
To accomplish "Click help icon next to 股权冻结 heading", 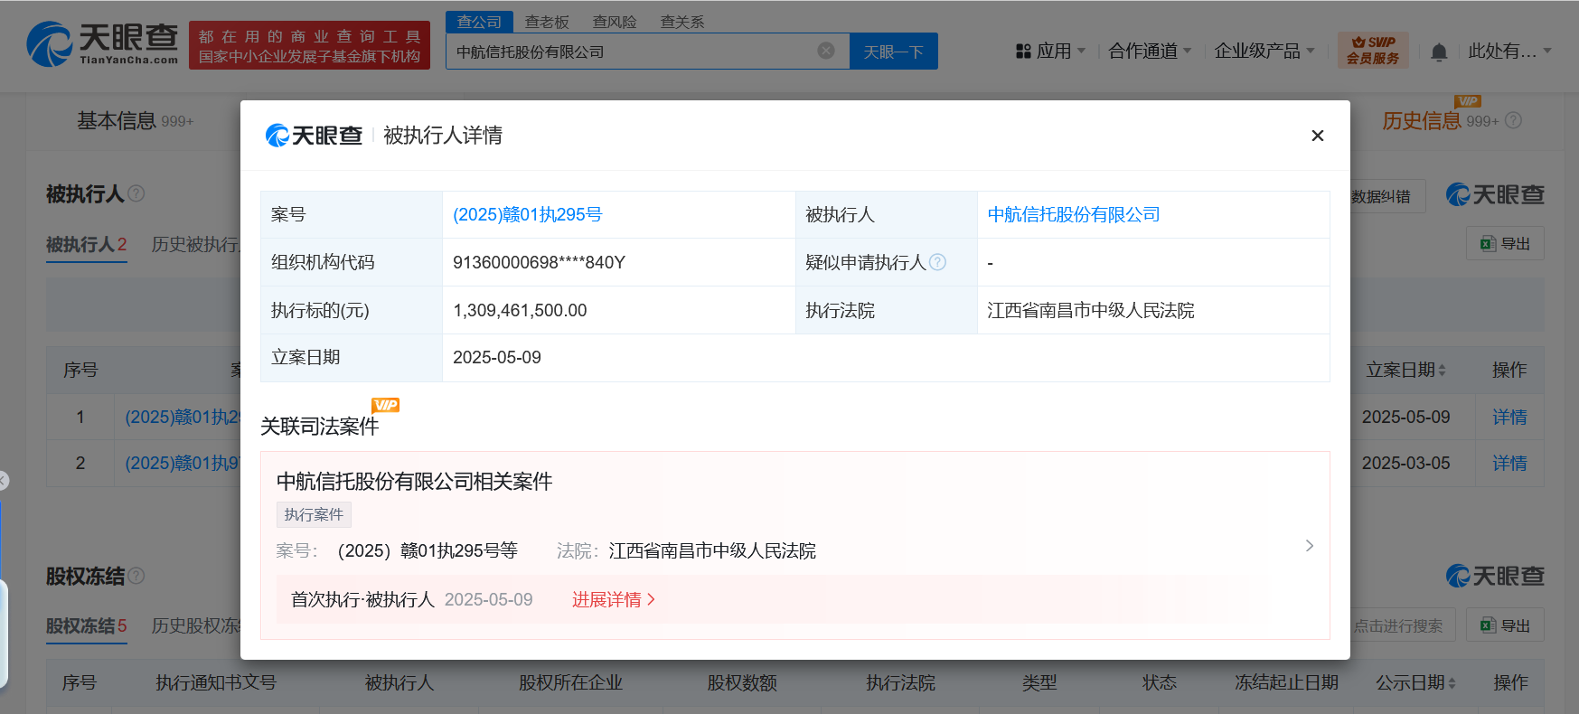I will (x=136, y=576).
